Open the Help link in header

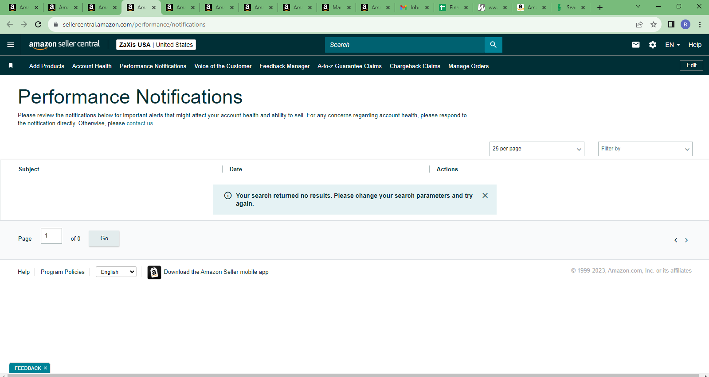coord(695,45)
